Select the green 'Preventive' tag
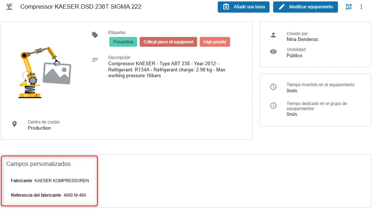373x209 pixels. tap(123, 42)
